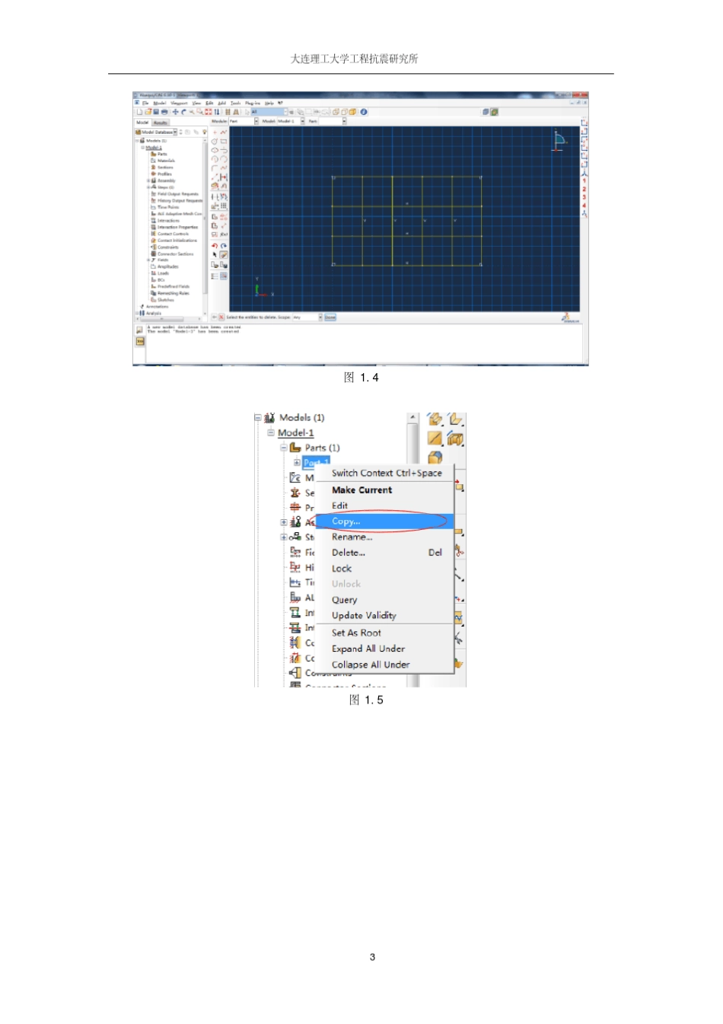This screenshot has height=1024, width=723.
Task: Open the Plug-ins menu
Action: click(253, 103)
